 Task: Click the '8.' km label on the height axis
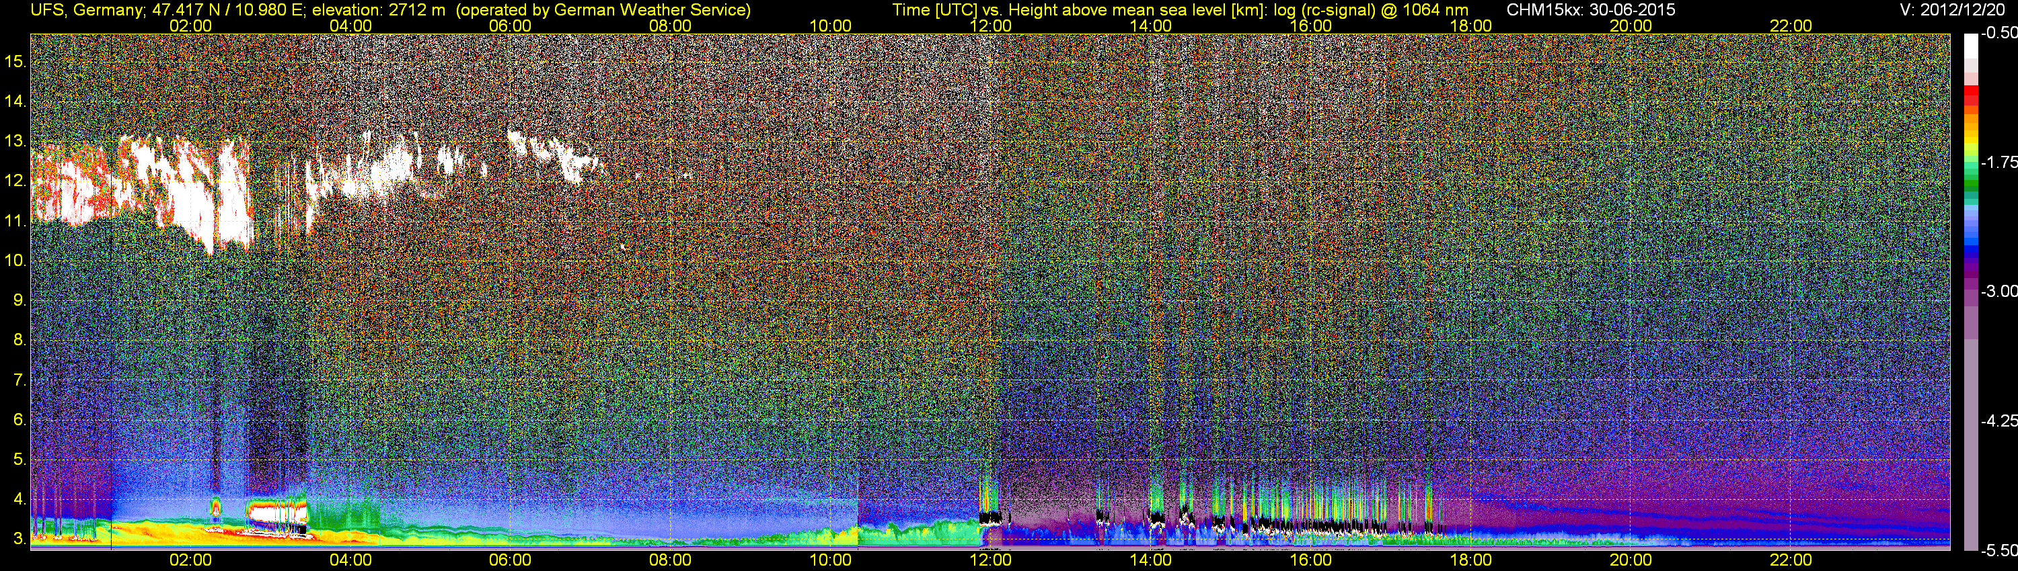click(20, 341)
